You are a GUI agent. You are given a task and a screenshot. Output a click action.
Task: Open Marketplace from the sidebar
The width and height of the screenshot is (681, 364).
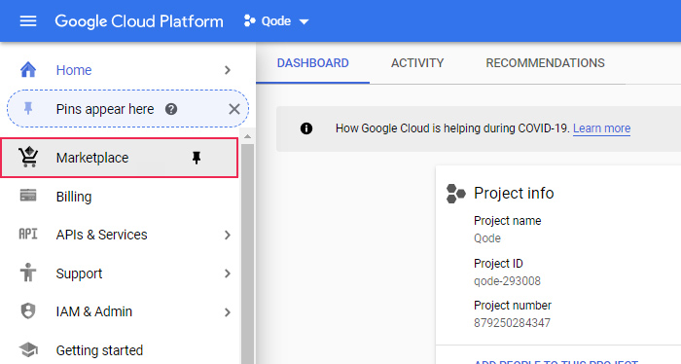pos(119,158)
